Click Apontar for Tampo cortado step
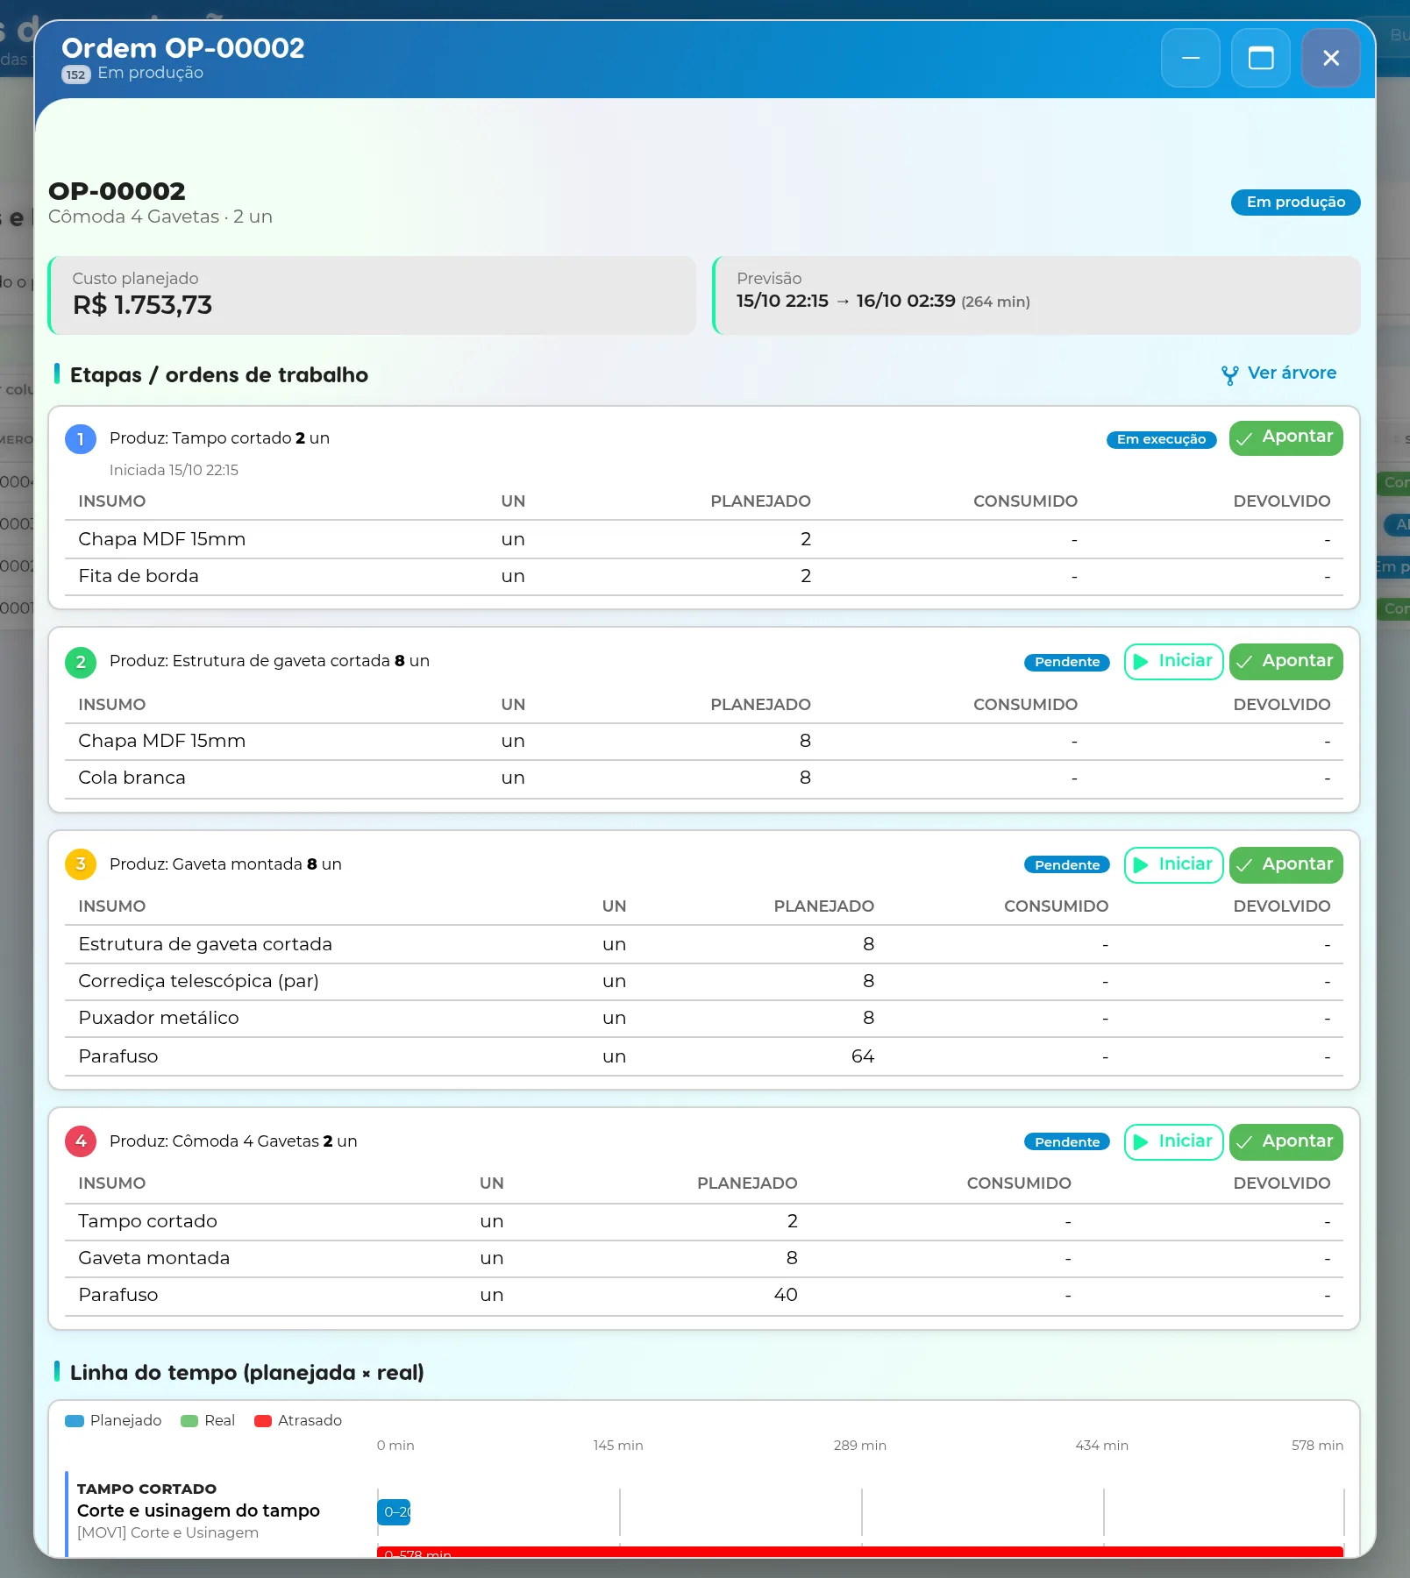The width and height of the screenshot is (1410, 1578). 1285,437
